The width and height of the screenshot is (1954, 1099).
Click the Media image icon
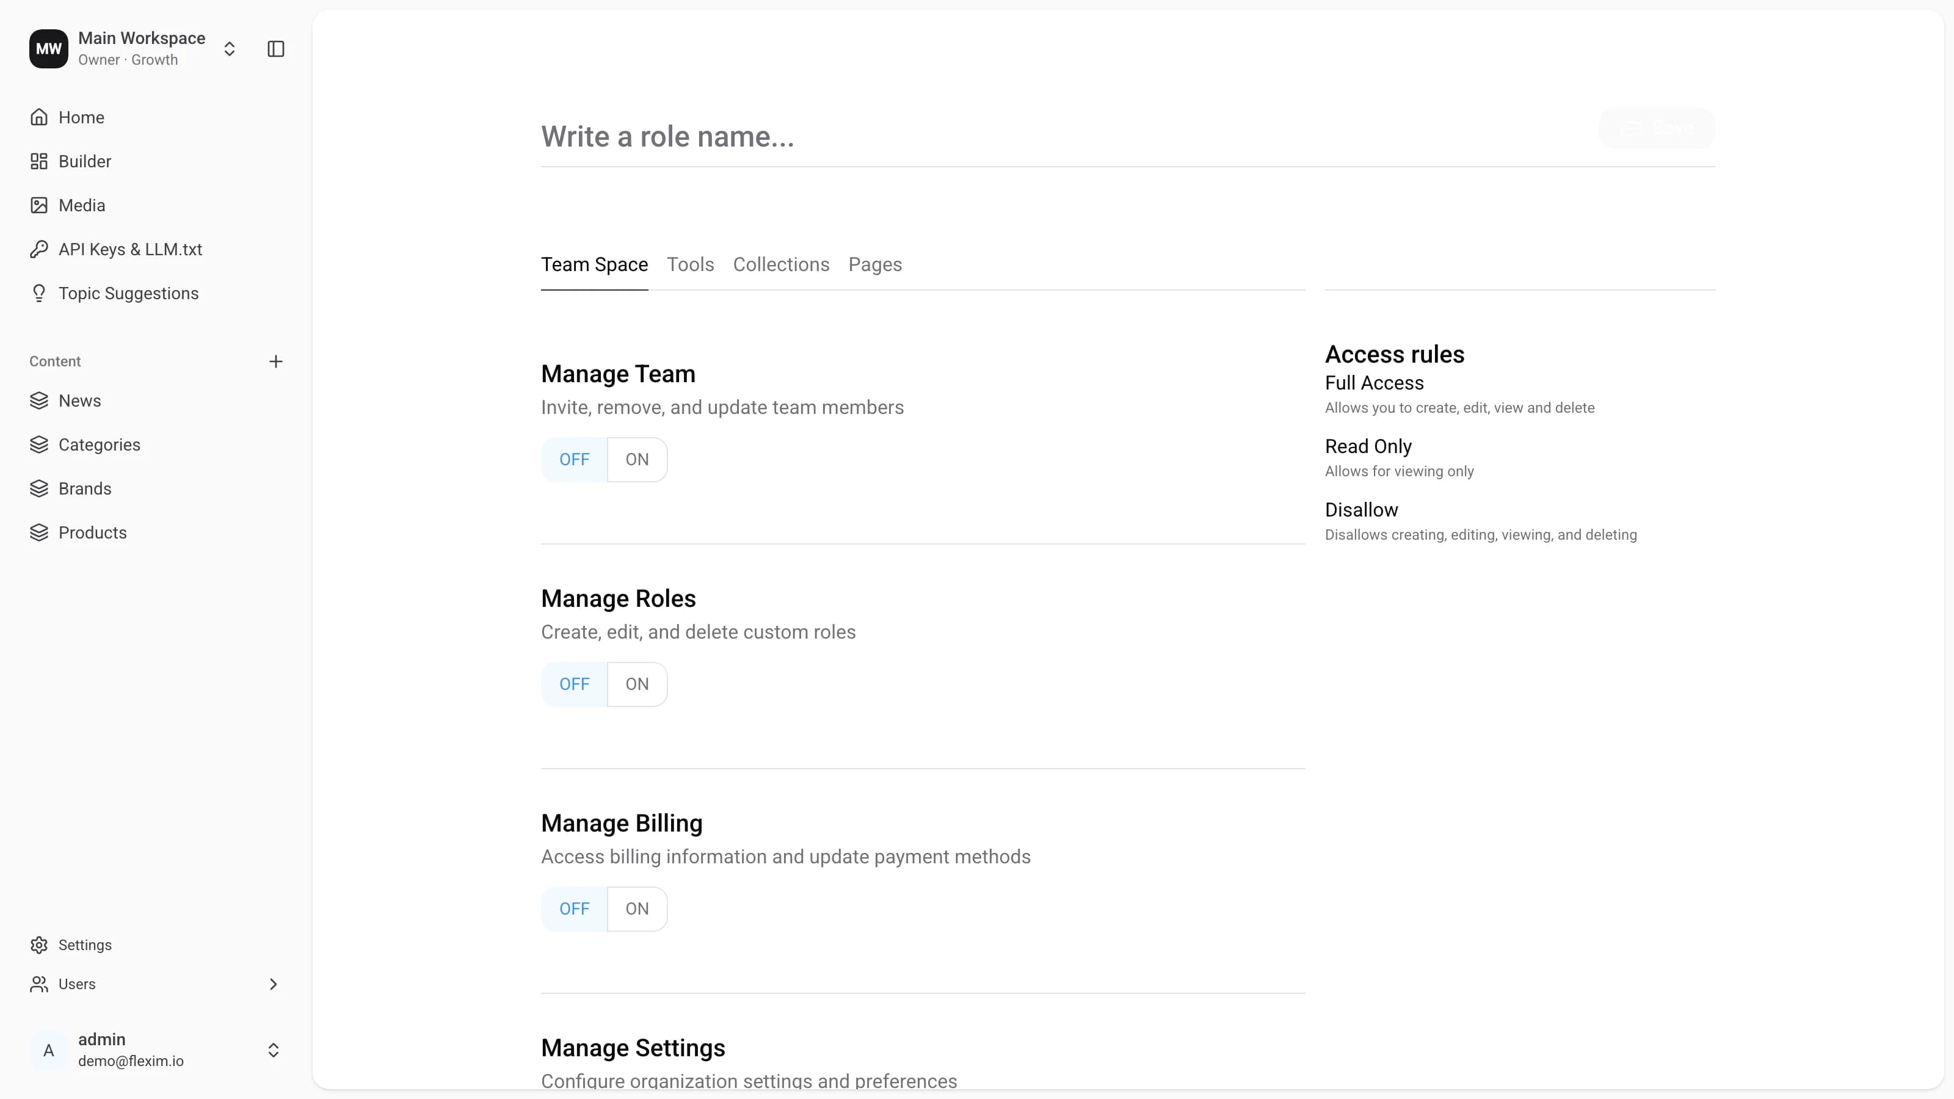click(x=38, y=206)
